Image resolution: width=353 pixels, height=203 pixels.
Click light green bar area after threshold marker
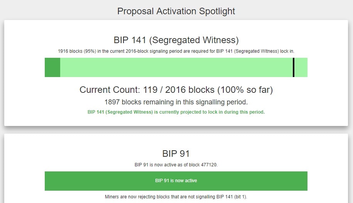coord(301,67)
